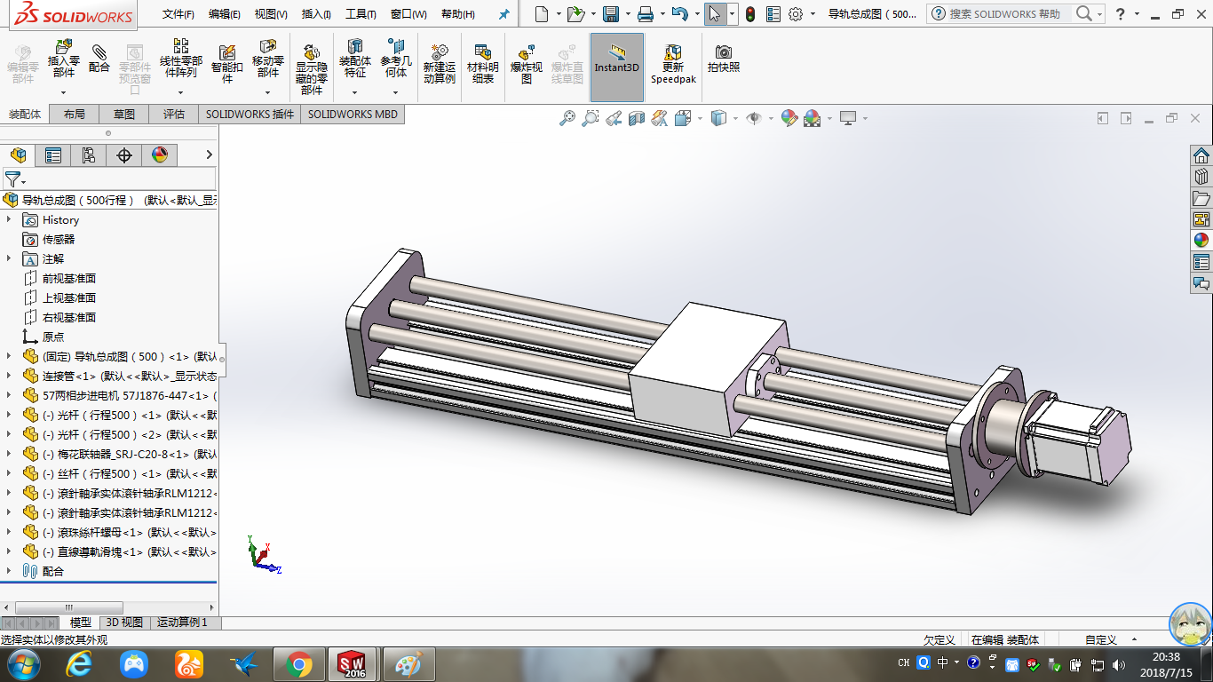Screen dimensions: 1213x682
Task: Click the Section View icon
Action: tap(636, 118)
